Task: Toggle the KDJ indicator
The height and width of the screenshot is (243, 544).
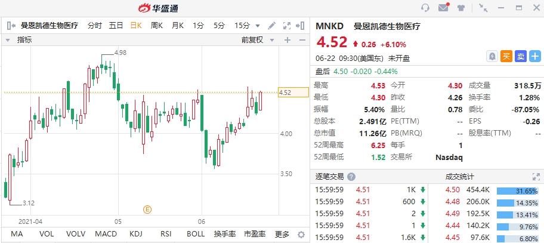Action: pyautogui.click(x=136, y=234)
